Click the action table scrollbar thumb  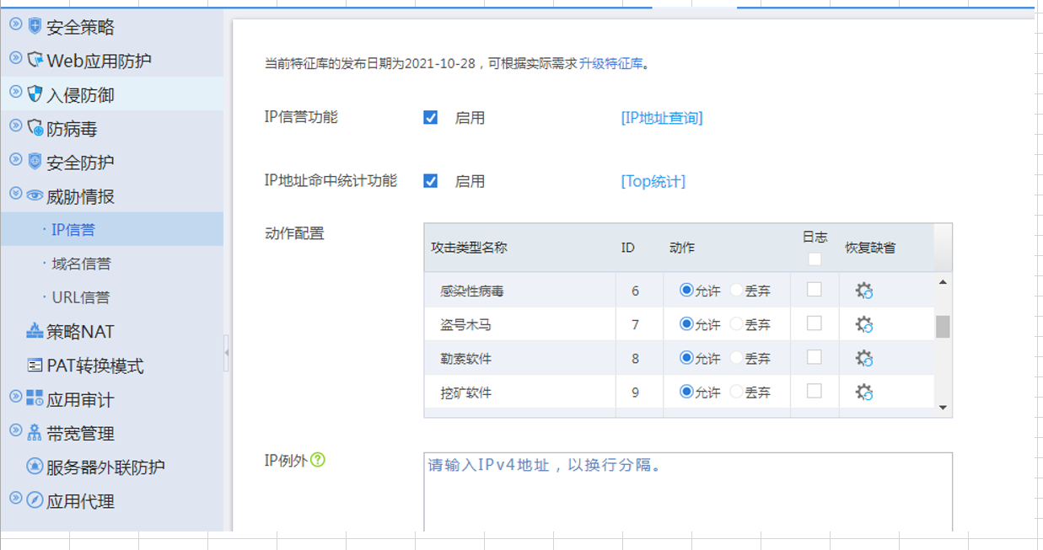(943, 327)
